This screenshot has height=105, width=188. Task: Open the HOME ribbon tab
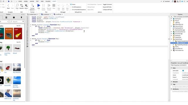(x=20, y=1)
